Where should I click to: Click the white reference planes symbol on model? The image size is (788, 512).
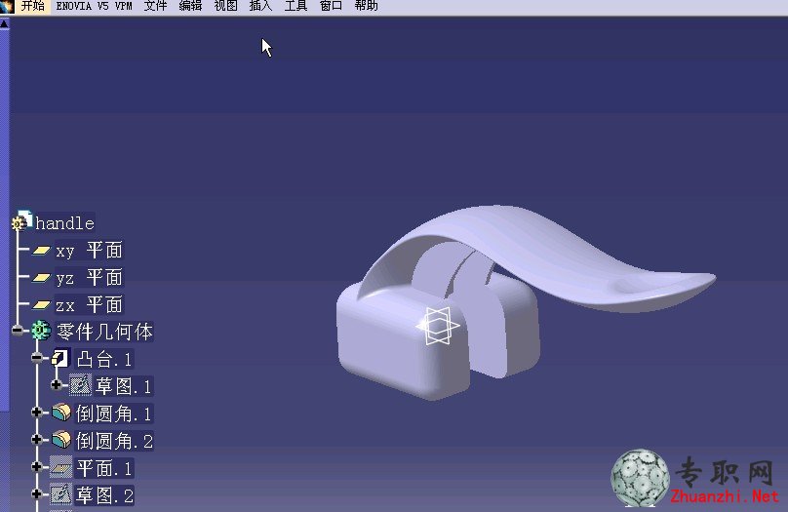pyautogui.click(x=437, y=326)
